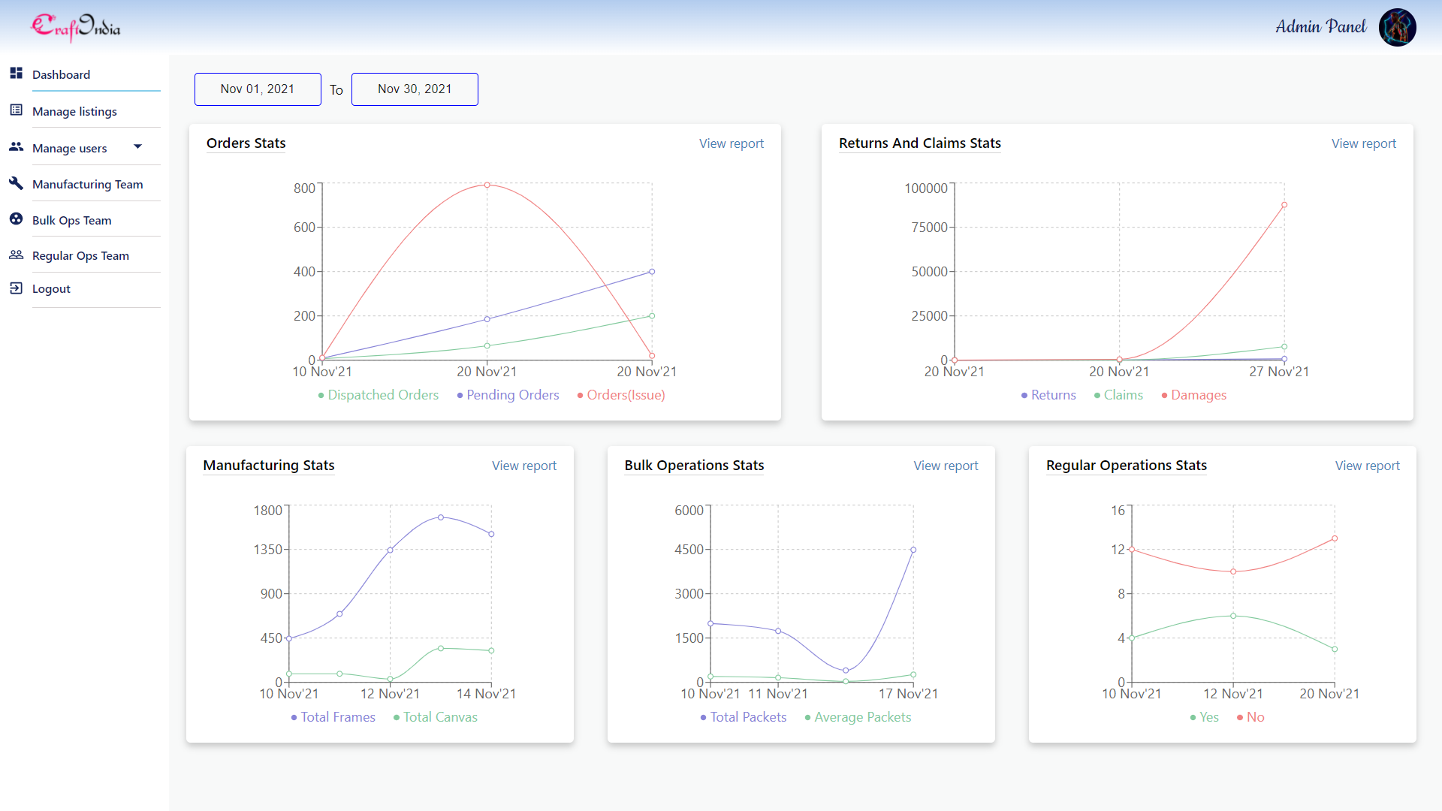Choose Logout from the sidebar
The image size is (1442, 811).
click(x=51, y=288)
